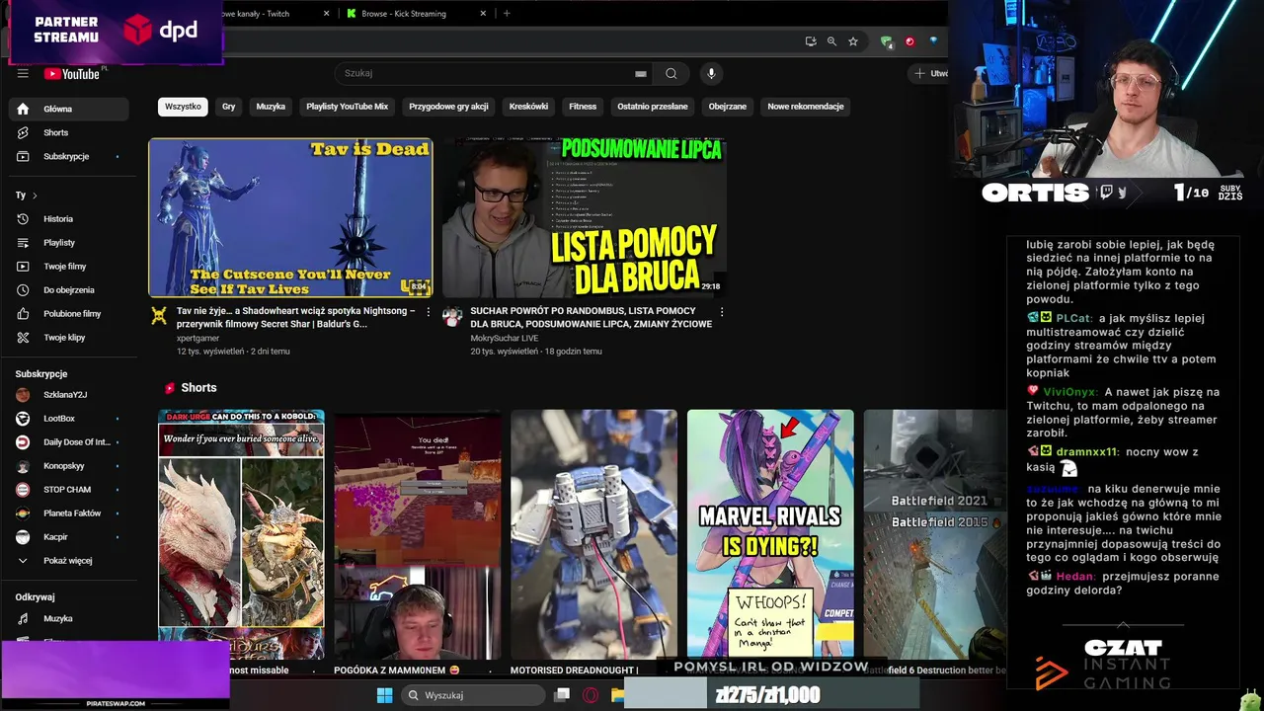Play the Lista Pomocy dla Bruca thumbnail
Screen dimensions: 1264x711
[584, 218]
